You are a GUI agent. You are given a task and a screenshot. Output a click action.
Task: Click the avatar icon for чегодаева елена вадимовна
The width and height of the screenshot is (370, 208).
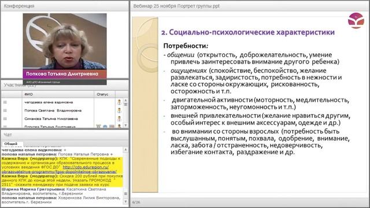click(x=119, y=102)
